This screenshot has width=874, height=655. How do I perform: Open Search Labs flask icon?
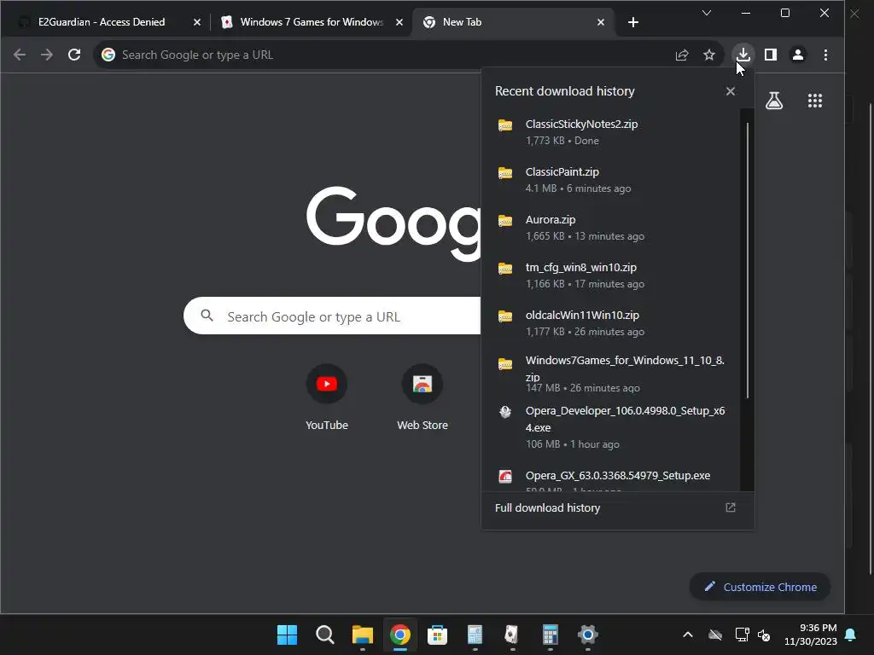(x=773, y=101)
